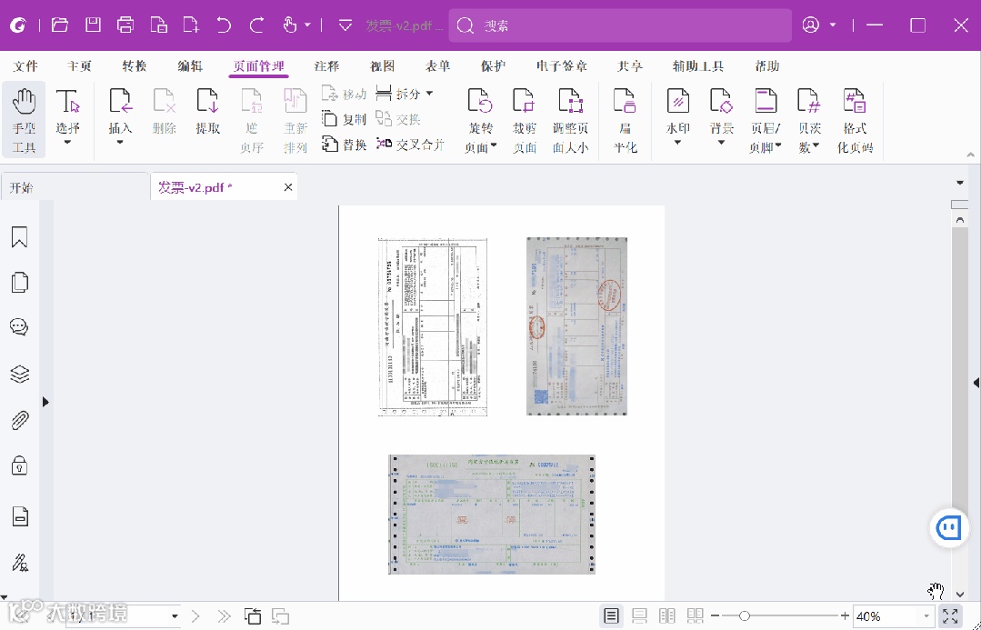981x630 pixels.
Task: Open the 背景 background tool
Action: pyautogui.click(x=721, y=117)
